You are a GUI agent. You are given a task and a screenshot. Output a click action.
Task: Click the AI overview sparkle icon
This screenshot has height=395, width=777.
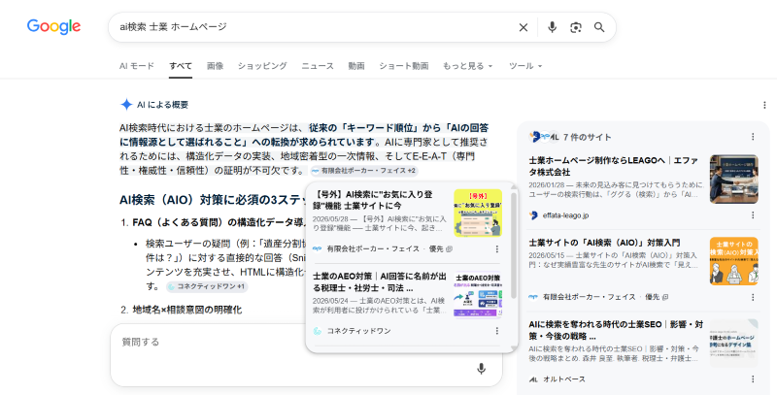126,105
